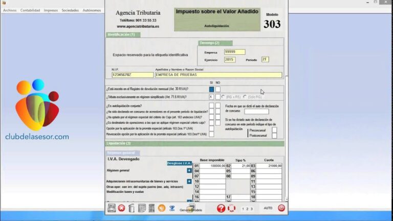Click Desglose I.V.A. button
This screenshot has height=221, width=393.
click(x=179, y=163)
